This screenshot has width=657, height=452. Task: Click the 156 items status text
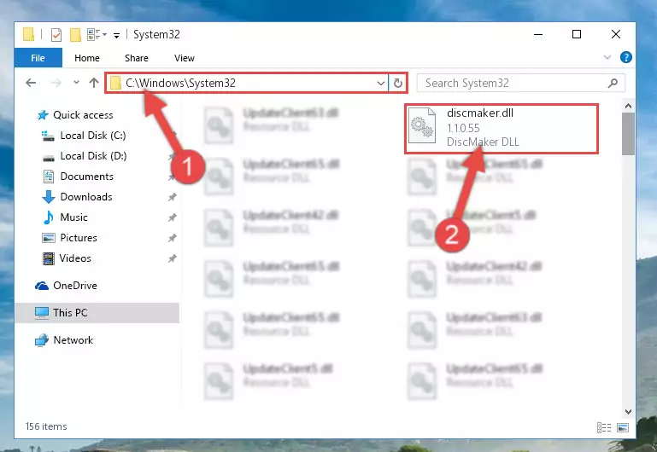pyautogui.click(x=46, y=426)
